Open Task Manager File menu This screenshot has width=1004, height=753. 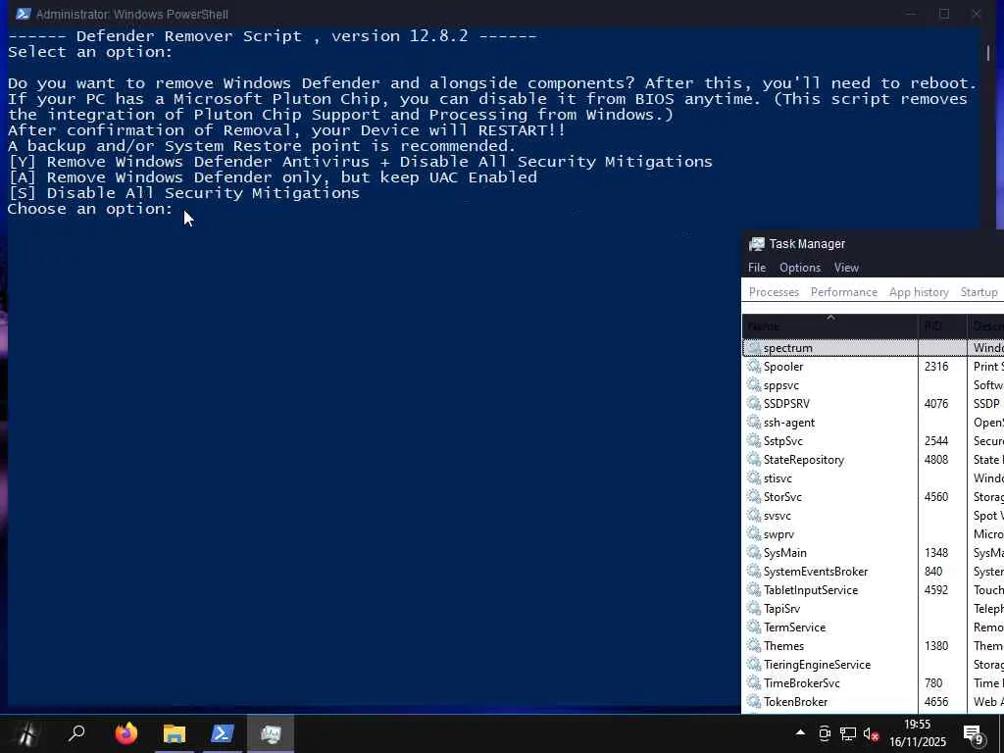(757, 268)
